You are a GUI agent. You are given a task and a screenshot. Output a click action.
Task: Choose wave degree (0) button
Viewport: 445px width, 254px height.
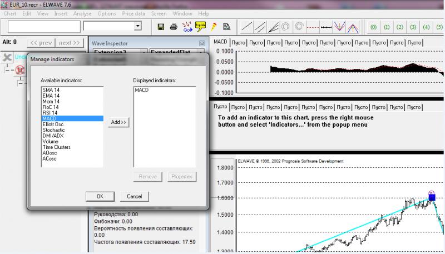click(373, 27)
